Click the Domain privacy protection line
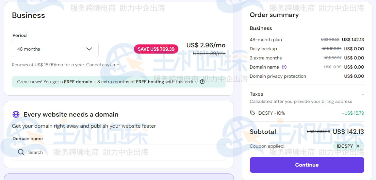 (278, 76)
